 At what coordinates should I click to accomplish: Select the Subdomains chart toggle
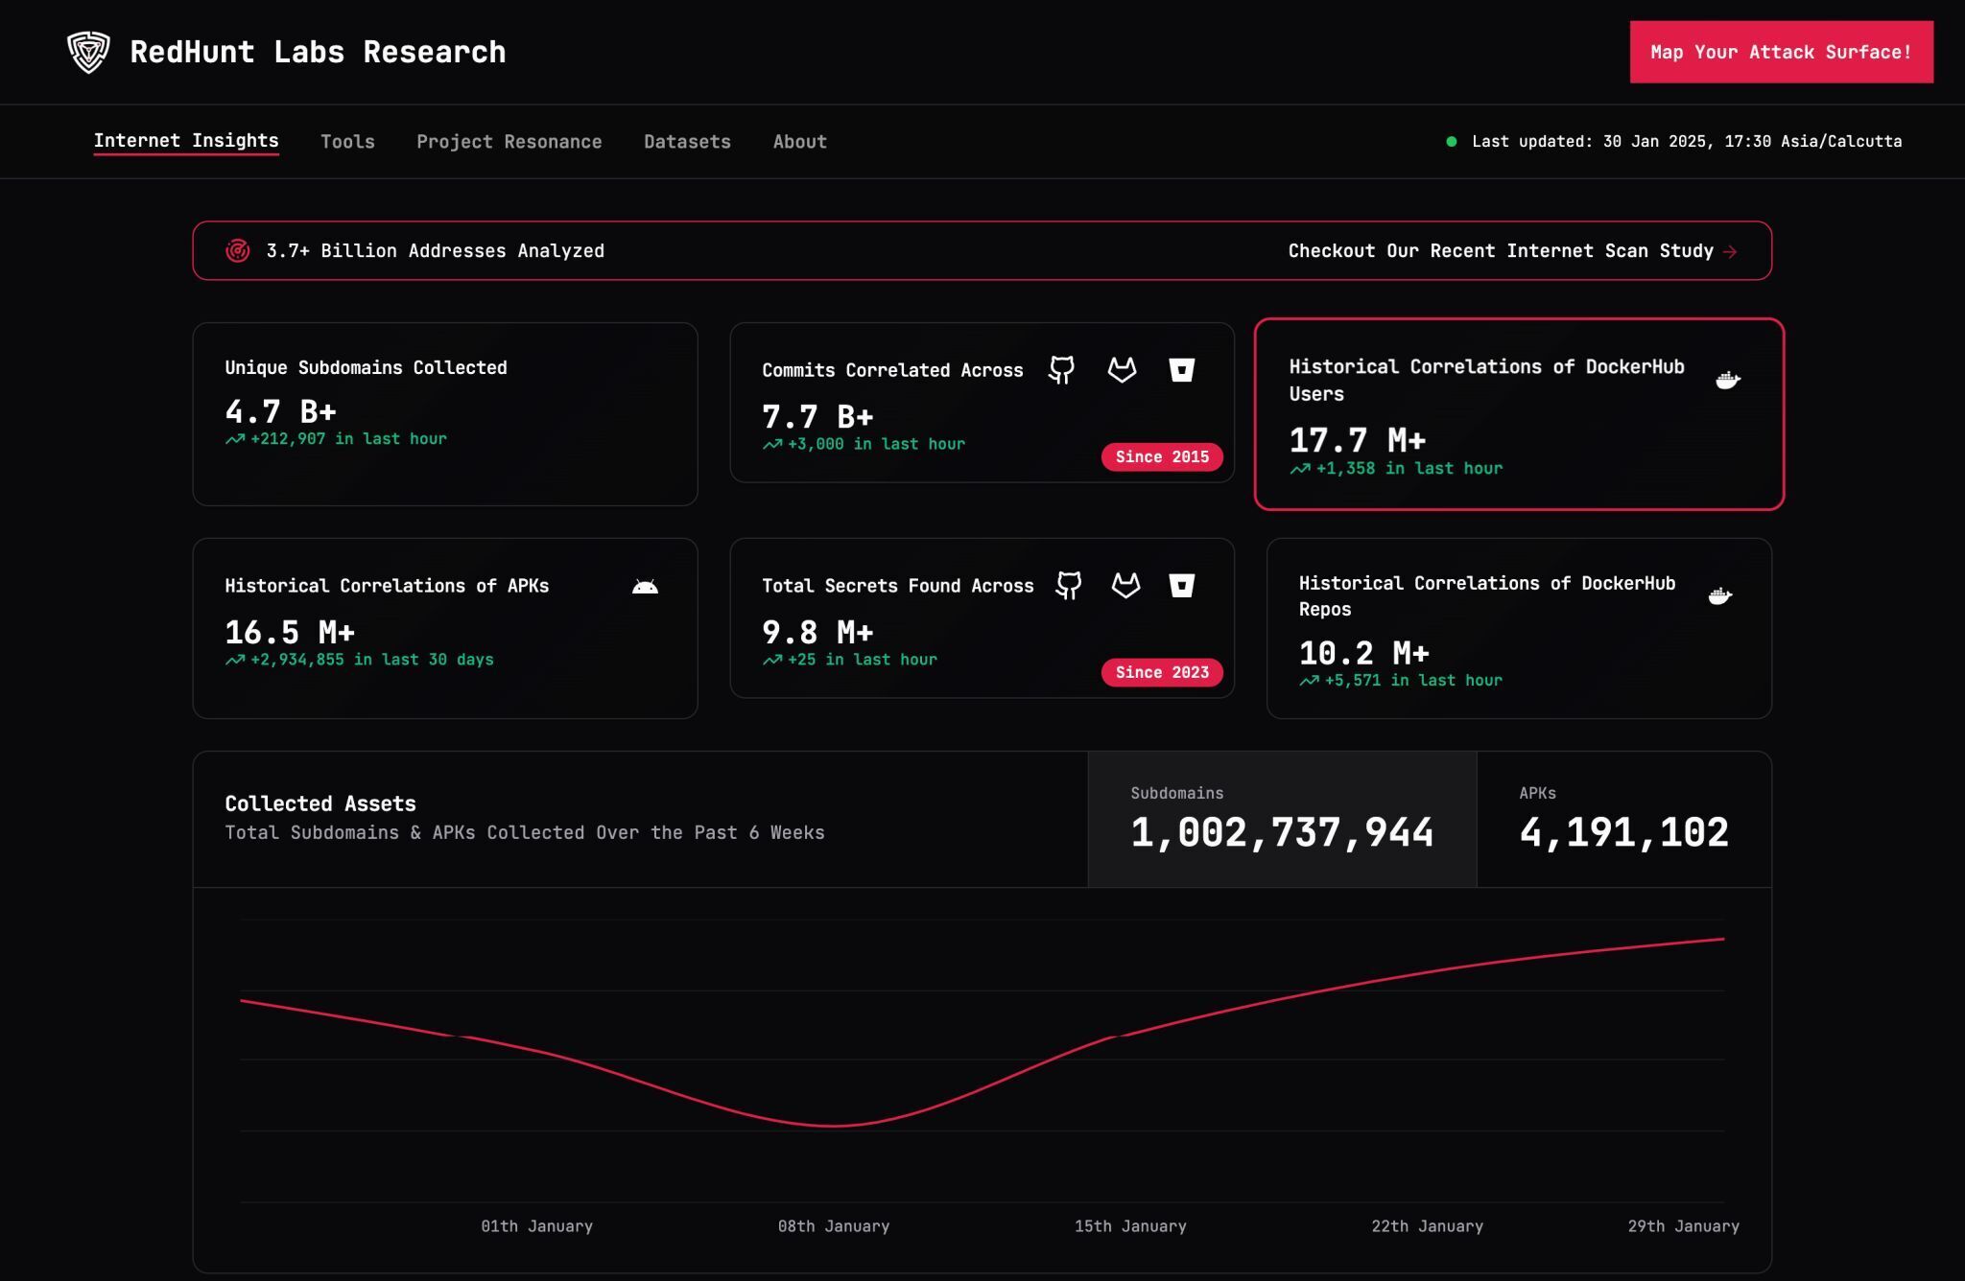pyautogui.click(x=1281, y=820)
